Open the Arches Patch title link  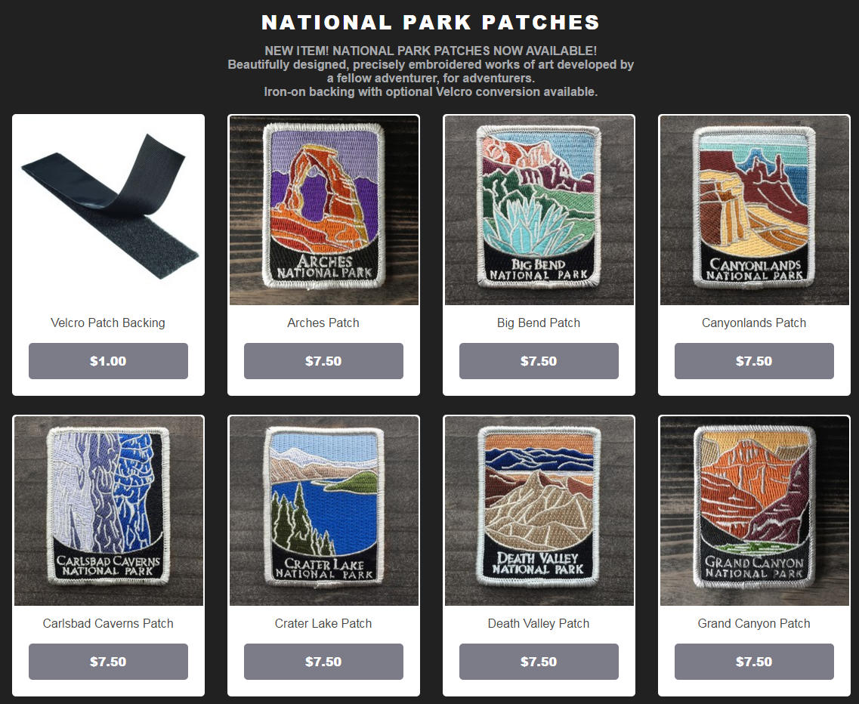tap(323, 323)
